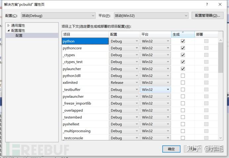
Task: Open python configuration Debug dropdown
Action: [x=124, y=41]
